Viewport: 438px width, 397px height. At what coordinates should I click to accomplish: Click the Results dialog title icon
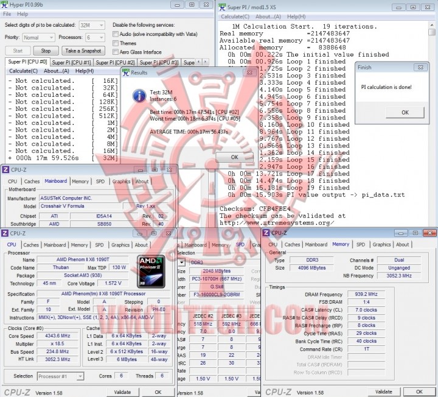[x=126, y=72]
